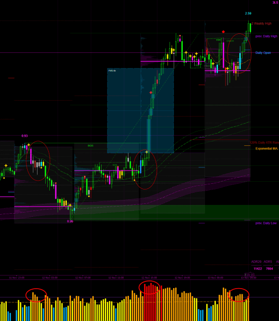The width and height of the screenshot is (279, 321).
Task: Click the '12 Nov 19:00' time axis label
Action: 182,278
